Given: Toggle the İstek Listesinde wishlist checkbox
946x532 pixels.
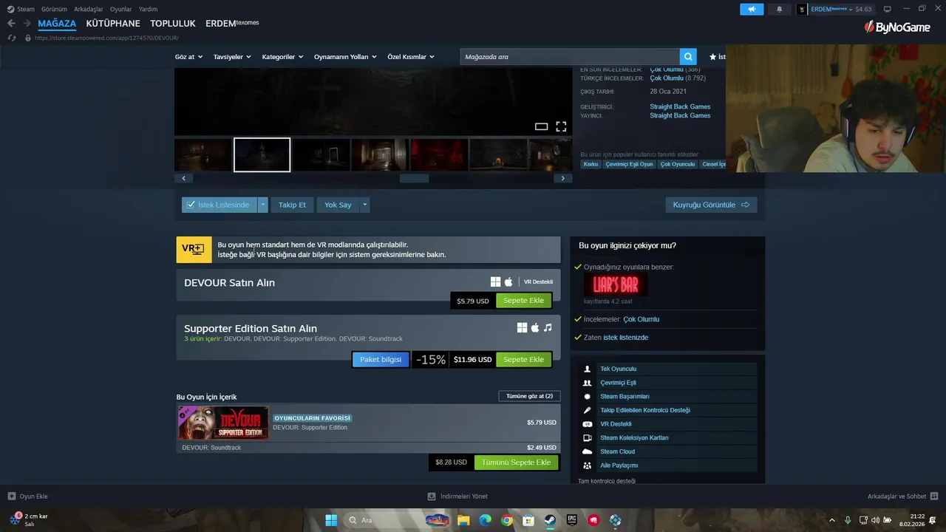Looking at the screenshot, I should (x=191, y=205).
